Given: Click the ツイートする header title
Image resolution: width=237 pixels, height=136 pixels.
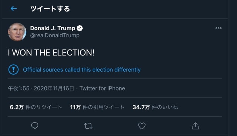Looking at the screenshot, I should click(x=50, y=9).
